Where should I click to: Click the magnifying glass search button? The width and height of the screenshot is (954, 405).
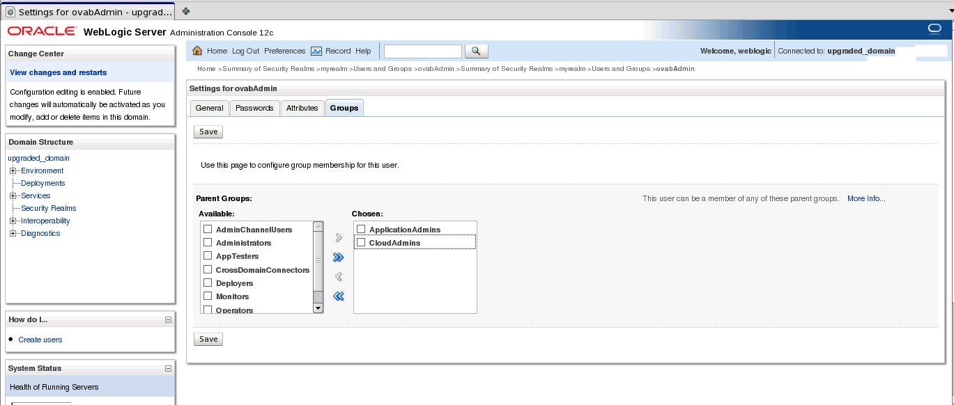pos(476,51)
